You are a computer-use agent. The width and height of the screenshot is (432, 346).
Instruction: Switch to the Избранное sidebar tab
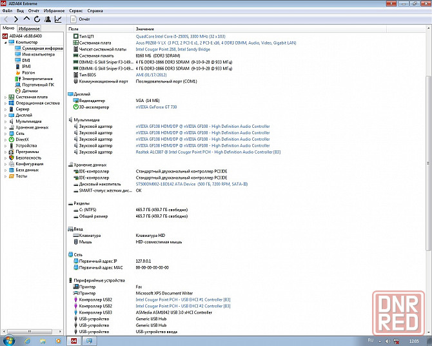click(29, 28)
